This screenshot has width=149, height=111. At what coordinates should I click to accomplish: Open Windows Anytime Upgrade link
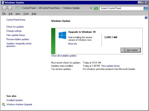click(x=19, y=104)
